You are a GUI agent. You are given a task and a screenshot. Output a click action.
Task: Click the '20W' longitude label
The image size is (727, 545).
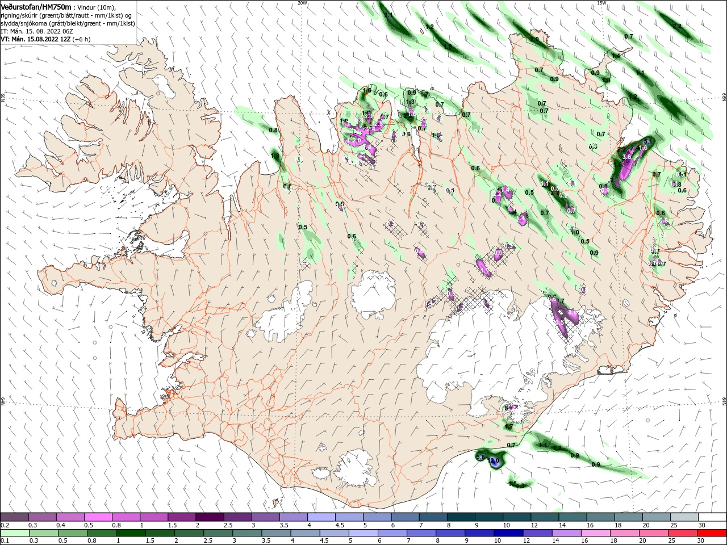coord(302,3)
